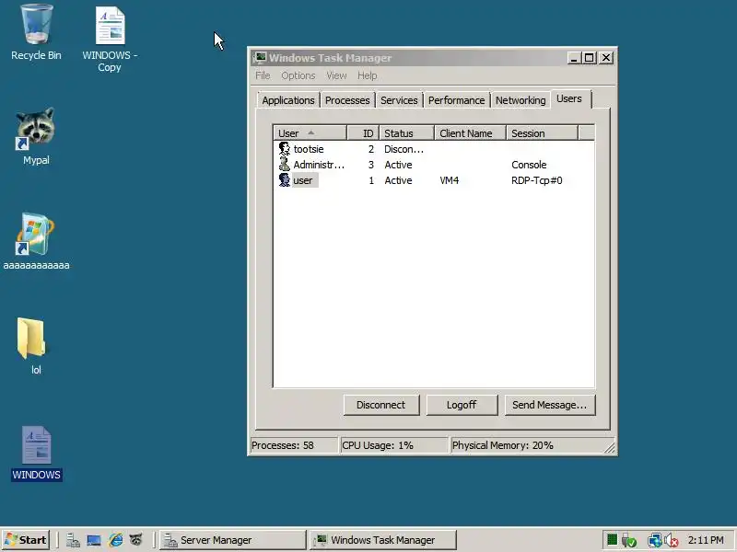Close the Windows Task Manager window

[x=606, y=58]
